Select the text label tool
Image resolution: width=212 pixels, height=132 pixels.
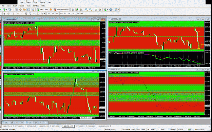[38, 14]
